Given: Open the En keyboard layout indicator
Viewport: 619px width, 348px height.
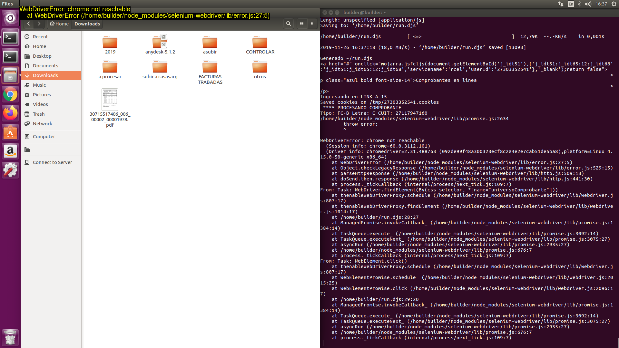Looking at the screenshot, I should click(571, 4).
